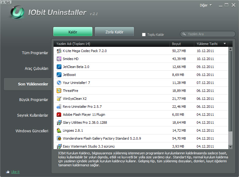Click the ThreatFire program icon
Viewport: 239px width, 177px height.
(59, 91)
